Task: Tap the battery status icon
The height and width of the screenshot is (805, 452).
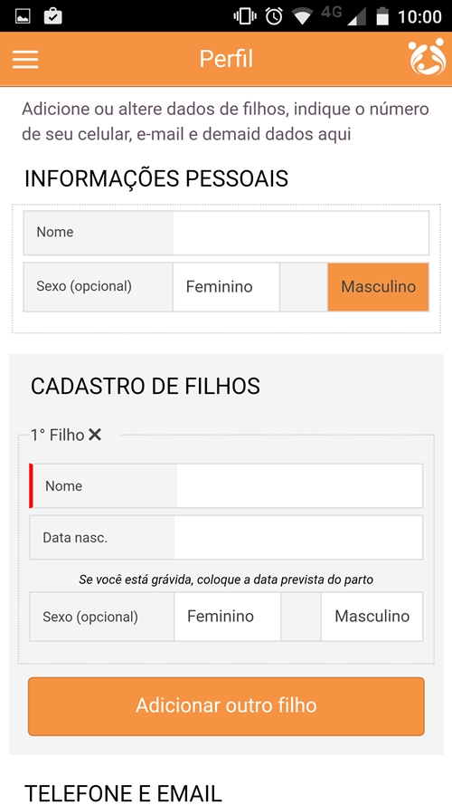Action: [382, 16]
